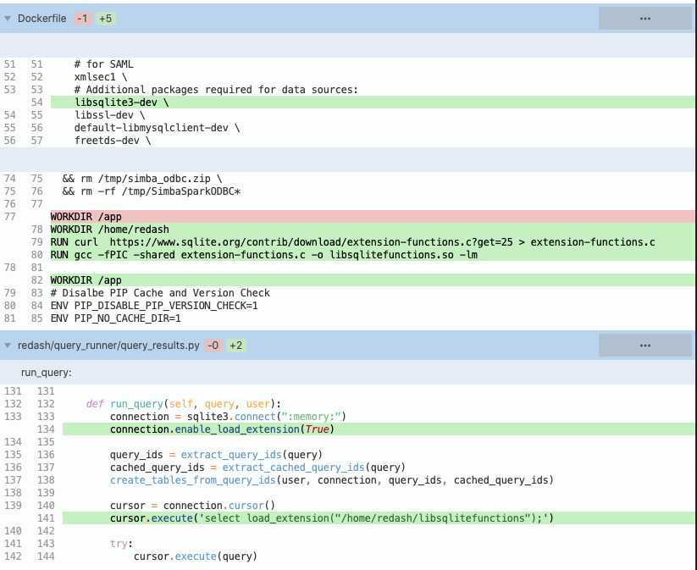This screenshot has width=697, height=570.
Task: Click the RUN curl sqlite.org added line
Action: click(x=373, y=242)
